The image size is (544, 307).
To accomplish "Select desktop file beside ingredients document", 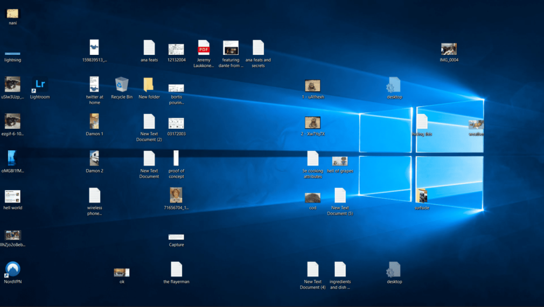I will pos(394,273).
